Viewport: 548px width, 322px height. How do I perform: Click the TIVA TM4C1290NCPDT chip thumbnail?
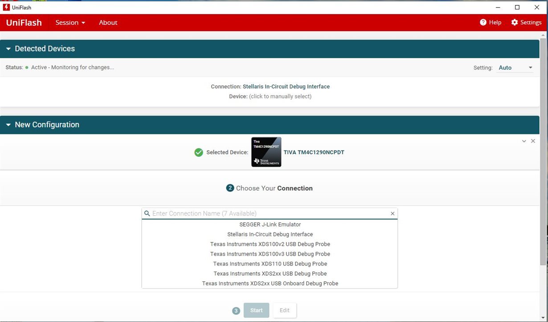266,152
